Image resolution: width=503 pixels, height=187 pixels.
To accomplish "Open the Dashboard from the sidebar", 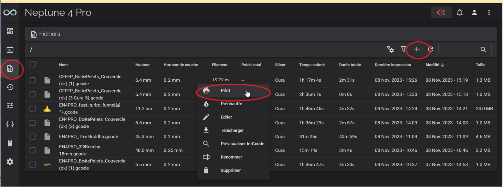I will click(x=10, y=31).
